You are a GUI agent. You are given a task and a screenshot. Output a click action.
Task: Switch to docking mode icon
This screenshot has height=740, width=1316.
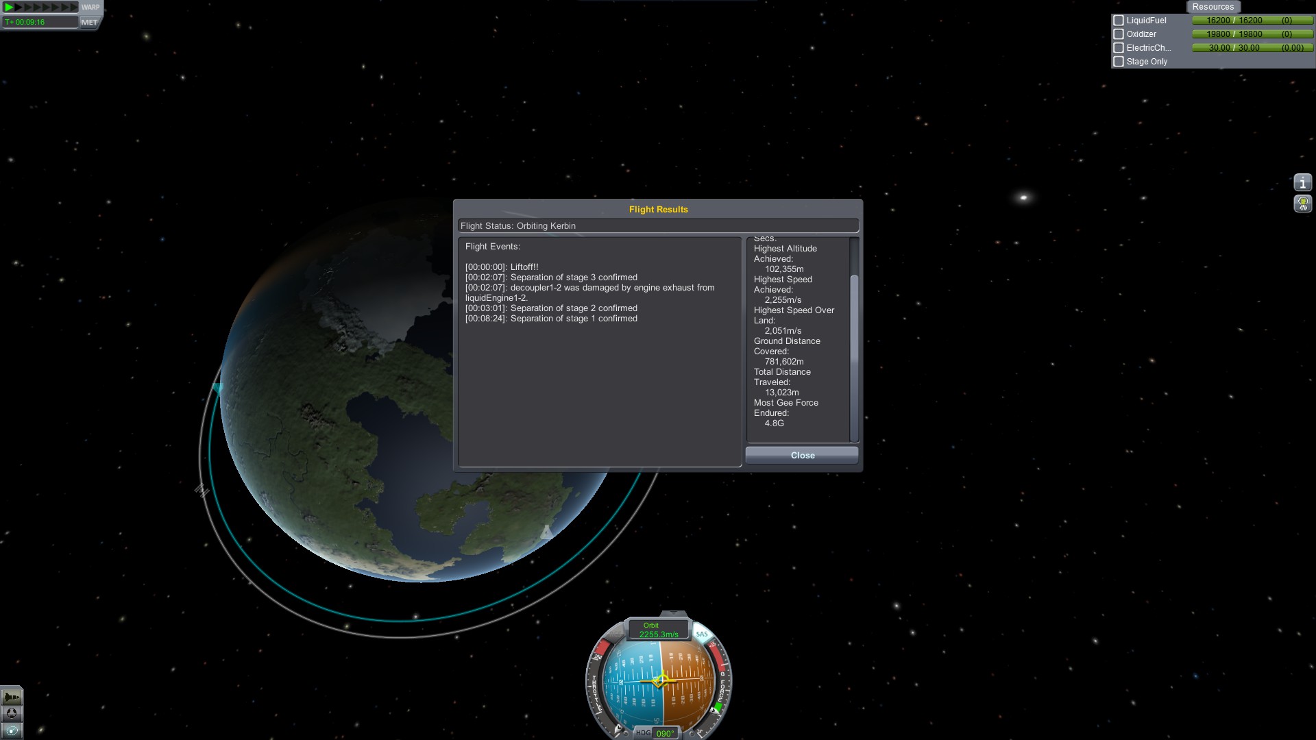(12, 714)
